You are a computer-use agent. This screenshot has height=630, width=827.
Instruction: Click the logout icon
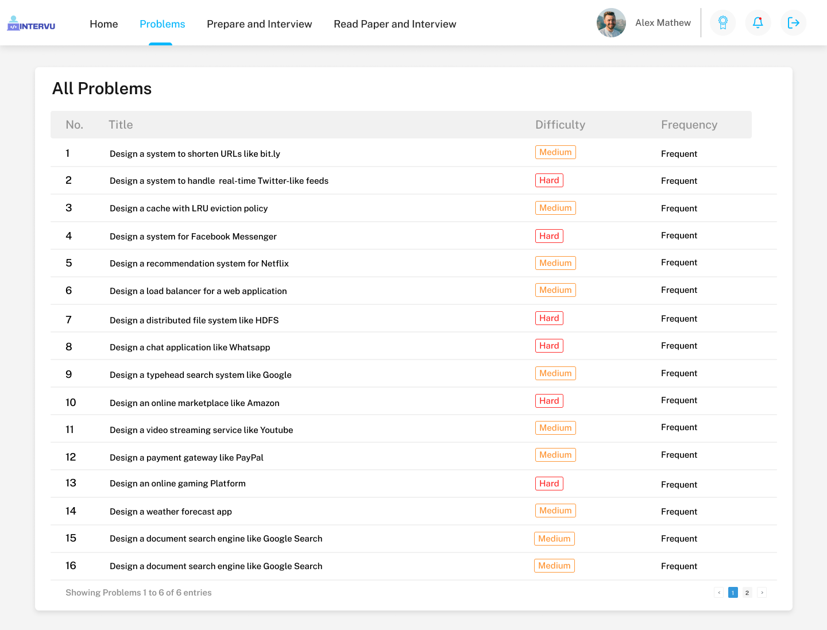(793, 23)
